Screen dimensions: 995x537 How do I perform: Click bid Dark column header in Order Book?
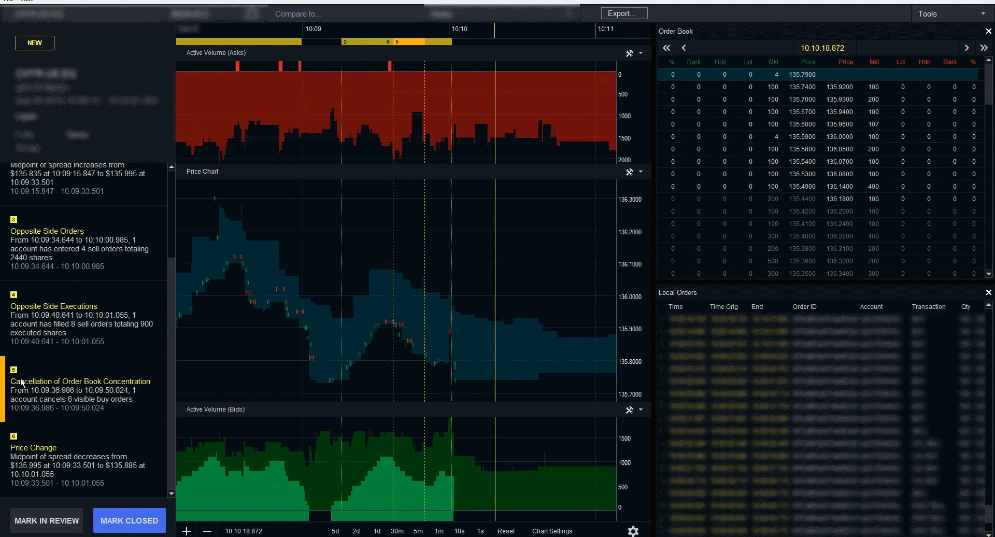click(x=693, y=62)
